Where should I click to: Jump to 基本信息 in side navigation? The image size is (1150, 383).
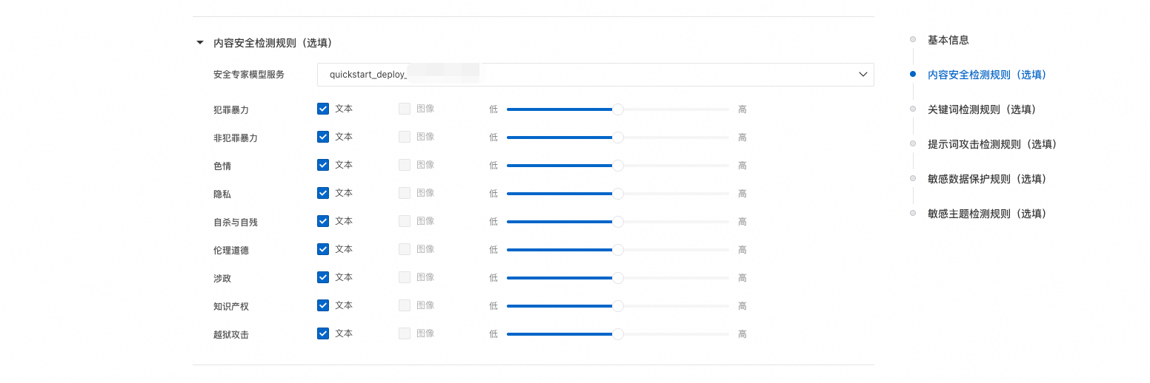pyautogui.click(x=948, y=40)
